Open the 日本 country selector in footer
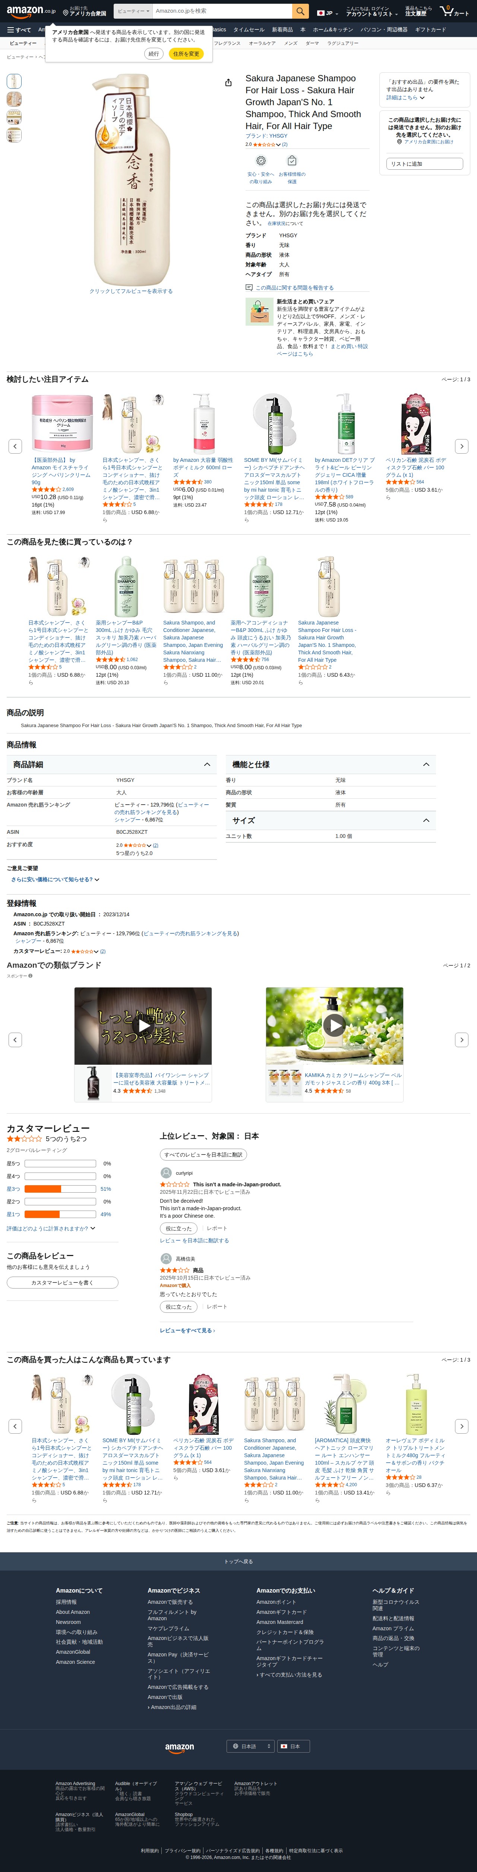This screenshot has width=477, height=1872. 294,1746
